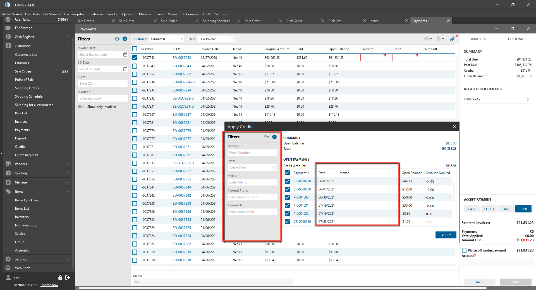
Task: Open the Customer dropdown for Karinatest
Action: point(182,39)
